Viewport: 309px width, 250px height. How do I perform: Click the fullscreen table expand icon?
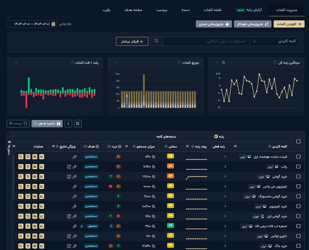78,123
